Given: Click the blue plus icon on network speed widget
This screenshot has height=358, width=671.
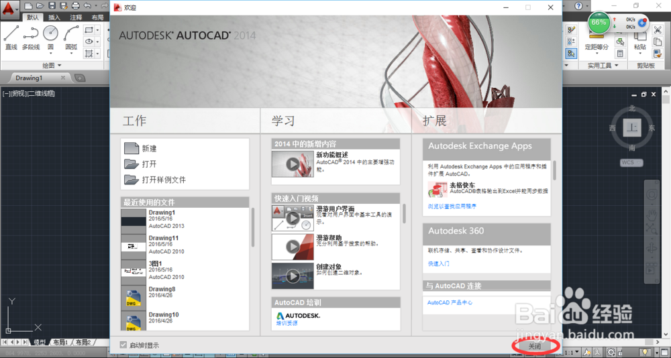Looking at the screenshot, I should 642,22.
